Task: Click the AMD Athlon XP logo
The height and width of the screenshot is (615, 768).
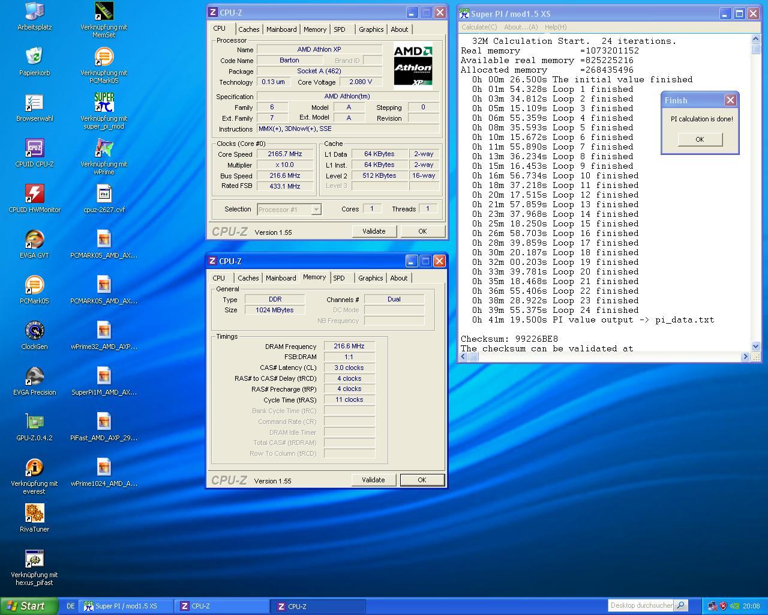Action: click(x=413, y=66)
